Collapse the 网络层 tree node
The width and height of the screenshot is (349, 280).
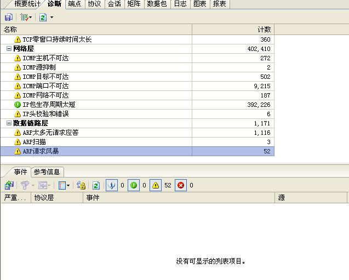9,49
